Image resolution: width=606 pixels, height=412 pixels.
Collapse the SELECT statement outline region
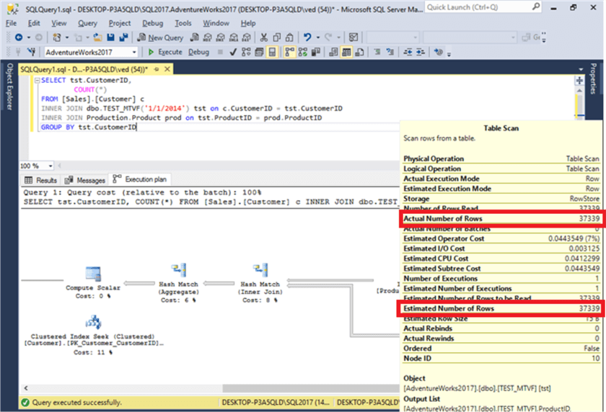point(37,80)
